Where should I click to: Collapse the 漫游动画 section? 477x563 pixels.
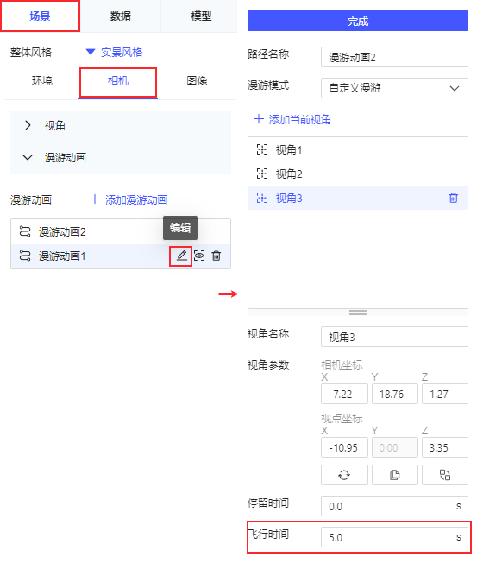coord(121,158)
